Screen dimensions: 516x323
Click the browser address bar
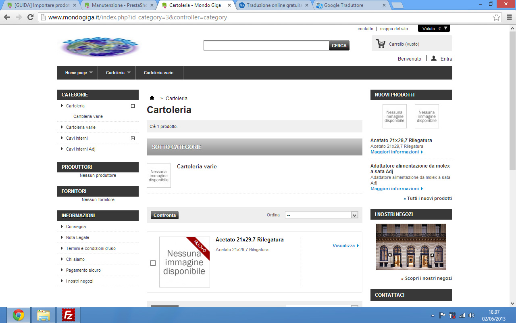(x=270, y=17)
